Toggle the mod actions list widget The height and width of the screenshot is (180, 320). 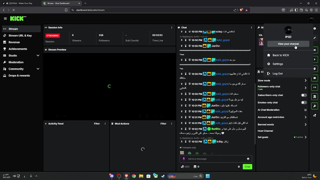pyautogui.click(x=314, y=68)
